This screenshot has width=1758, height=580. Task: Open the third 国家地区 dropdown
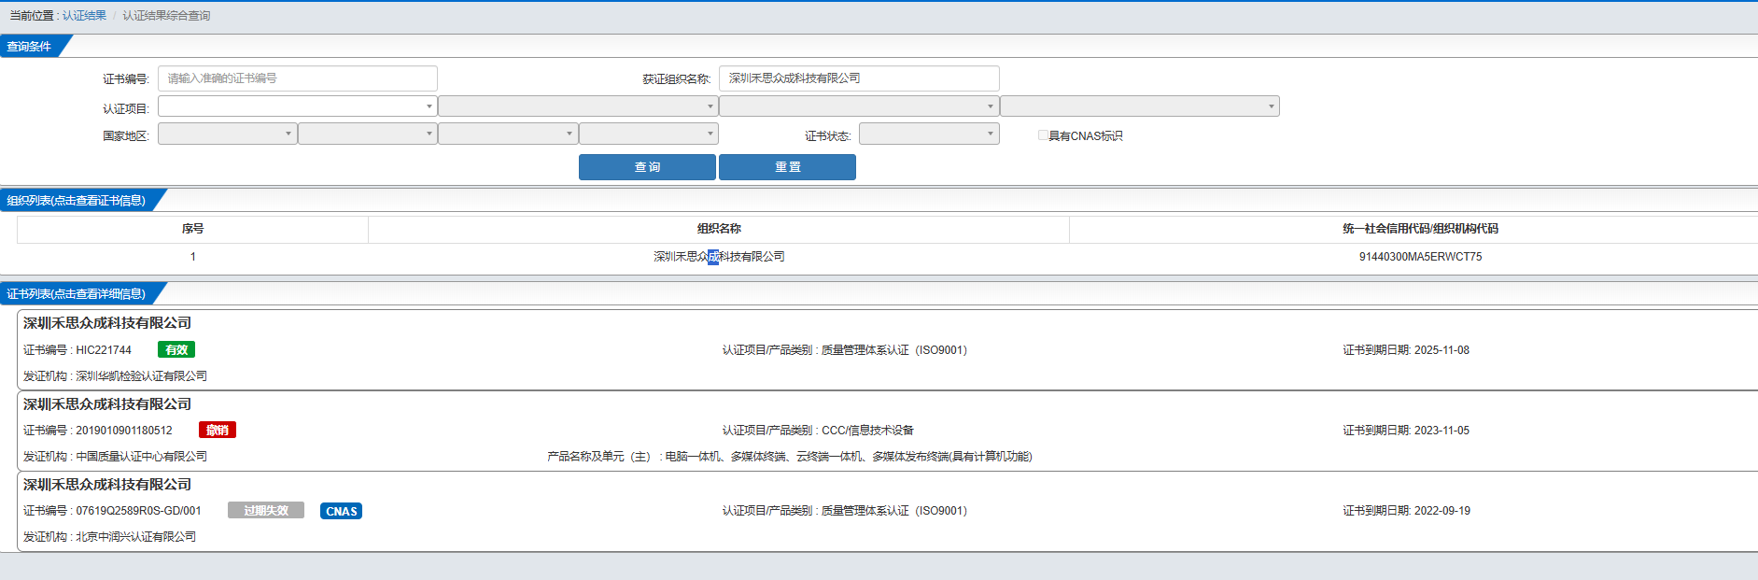(508, 134)
